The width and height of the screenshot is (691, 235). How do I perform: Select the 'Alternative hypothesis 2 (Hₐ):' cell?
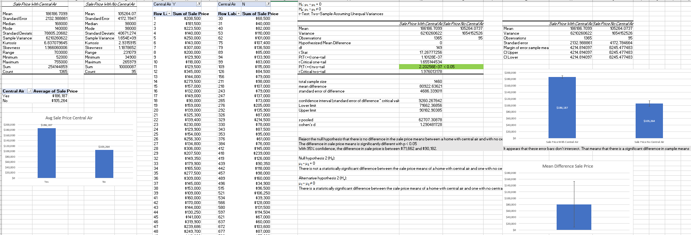[322, 178]
